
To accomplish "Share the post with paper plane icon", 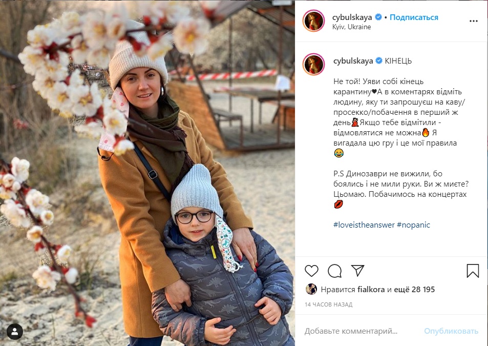I will (357, 270).
